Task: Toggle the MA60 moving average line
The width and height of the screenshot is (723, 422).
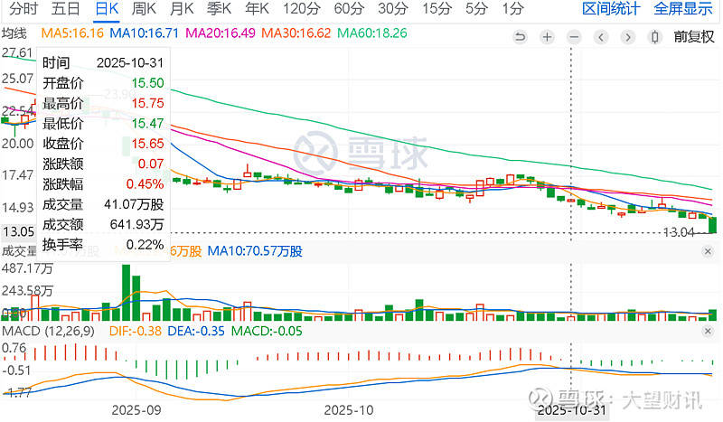Action: click(x=374, y=33)
